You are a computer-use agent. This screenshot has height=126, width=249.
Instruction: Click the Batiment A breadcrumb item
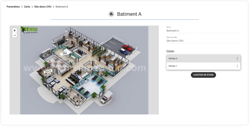point(62,7)
